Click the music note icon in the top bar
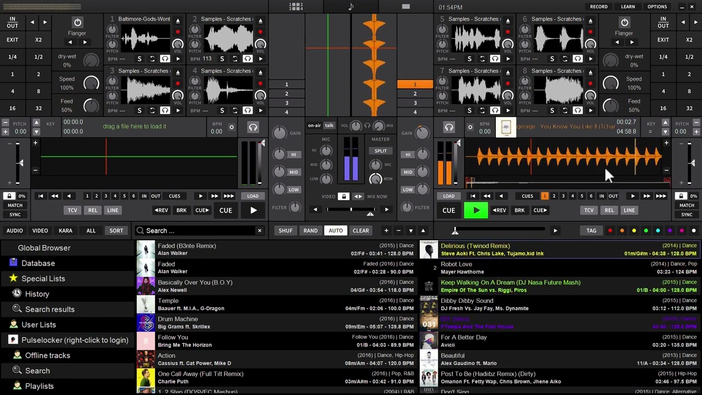This screenshot has height=395, width=702. (351, 7)
